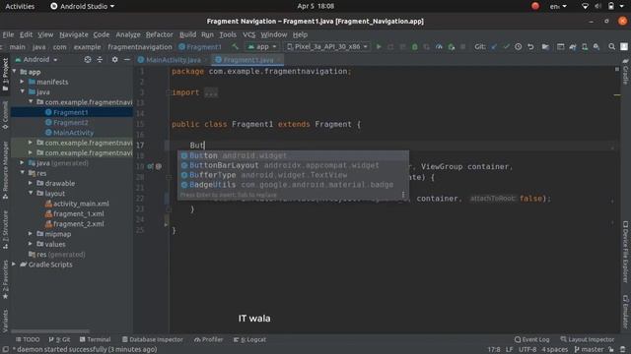Select BadgeUtils completion suggestion
The image size is (631, 354).
(x=294, y=185)
